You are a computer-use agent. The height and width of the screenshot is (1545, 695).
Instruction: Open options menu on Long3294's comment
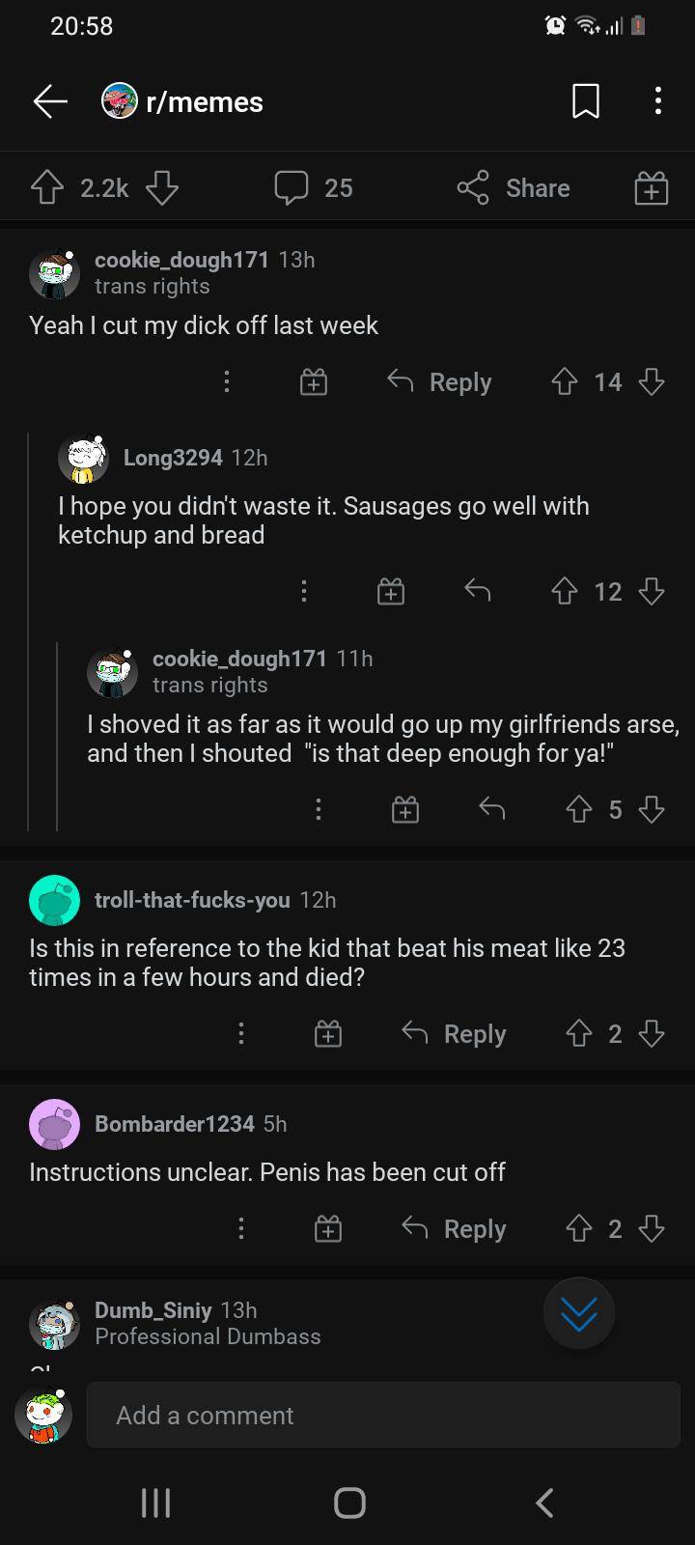(x=303, y=591)
